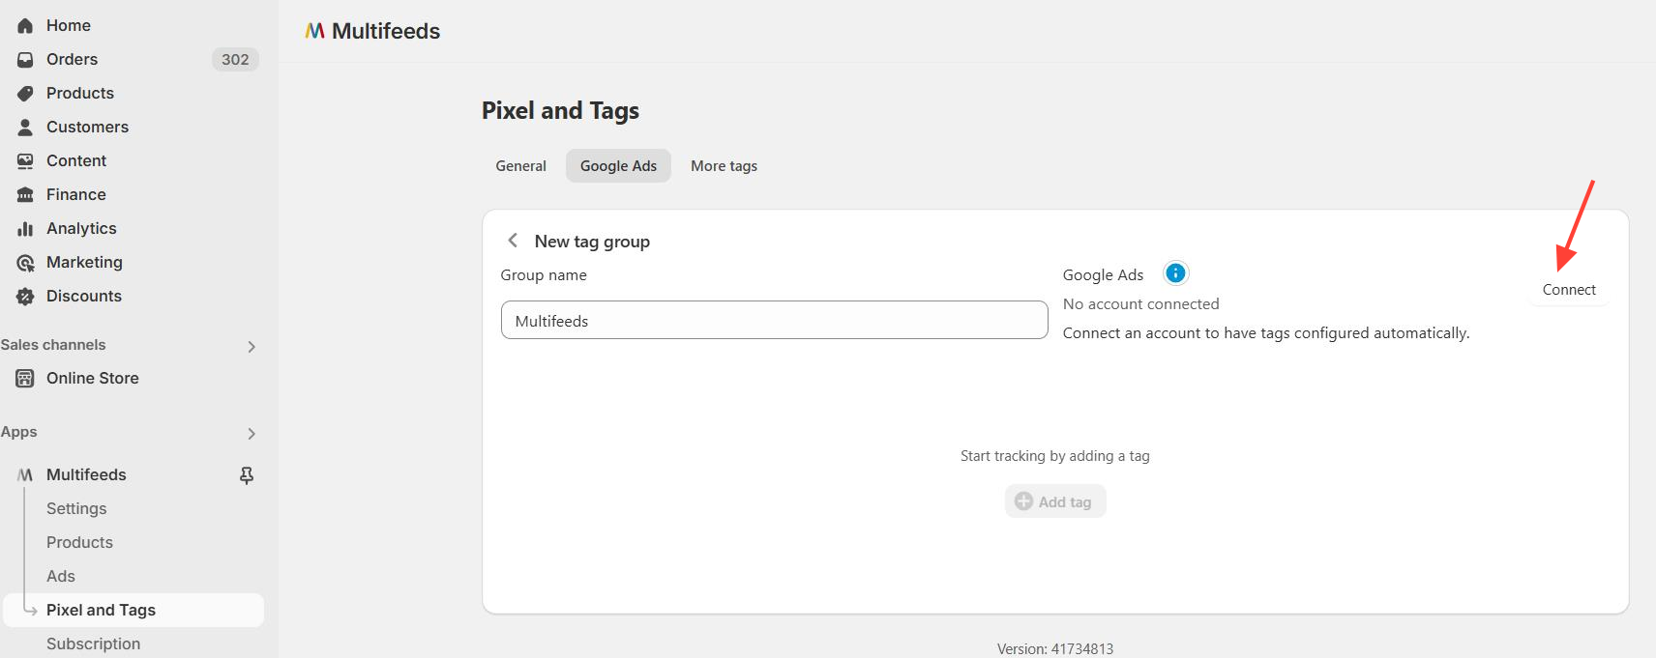Click the Marketing target icon
Viewport: 1656px width, 658px height.
pos(25,262)
